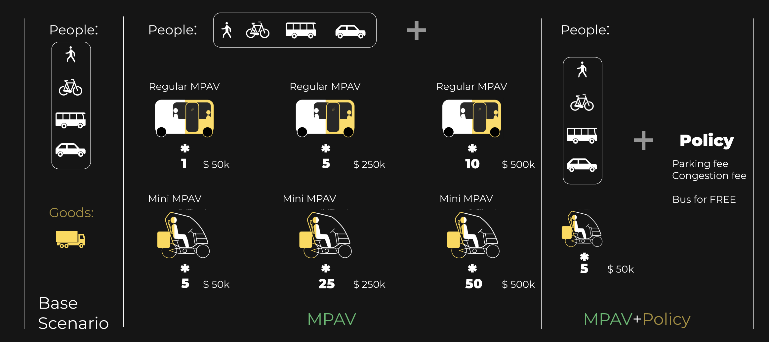
Task: Click the car icon in the horizontal People bar
Action: (350, 31)
